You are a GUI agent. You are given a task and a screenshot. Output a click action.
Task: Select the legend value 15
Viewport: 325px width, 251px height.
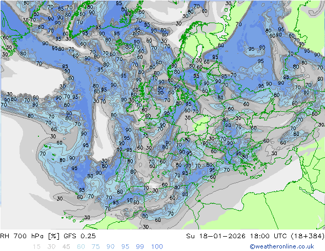[36, 246]
